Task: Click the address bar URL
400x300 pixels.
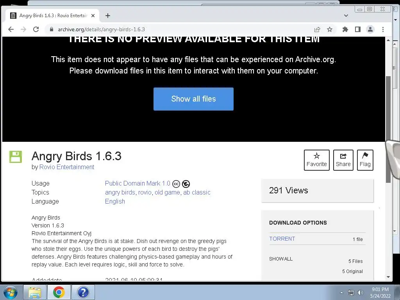Action: tap(101, 29)
